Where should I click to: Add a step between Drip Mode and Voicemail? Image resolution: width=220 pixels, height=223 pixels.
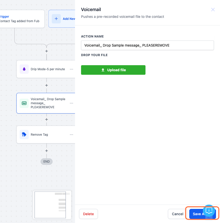pos(47,85)
